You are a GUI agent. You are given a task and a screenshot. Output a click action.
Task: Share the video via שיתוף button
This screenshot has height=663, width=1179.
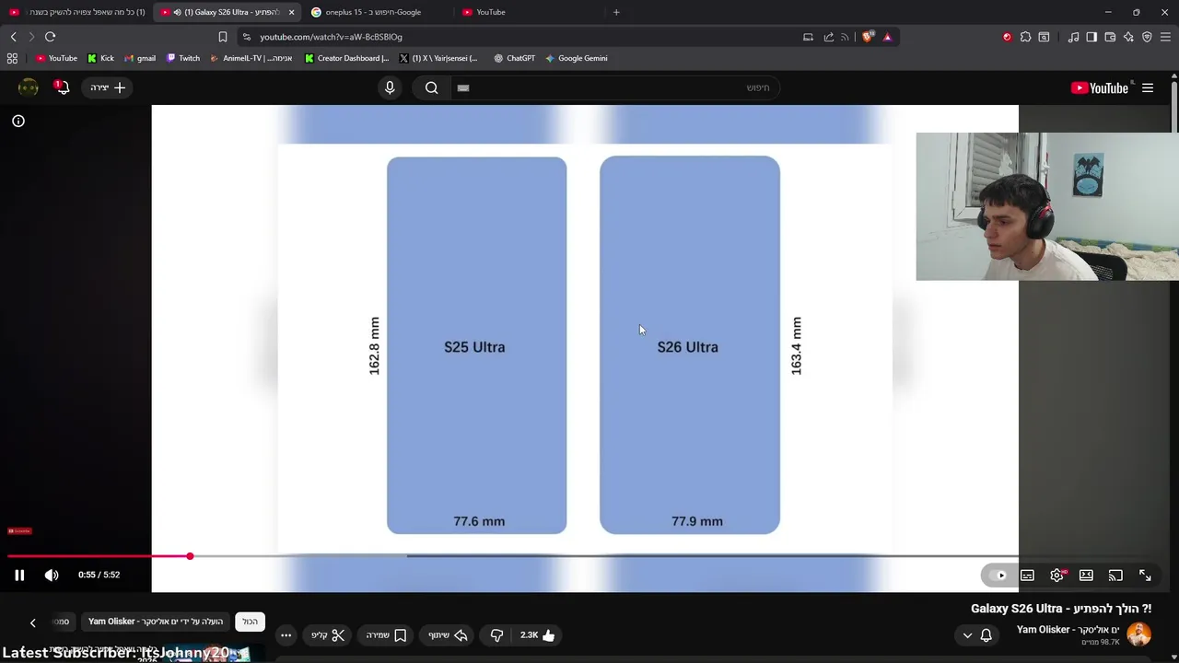point(448,635)
